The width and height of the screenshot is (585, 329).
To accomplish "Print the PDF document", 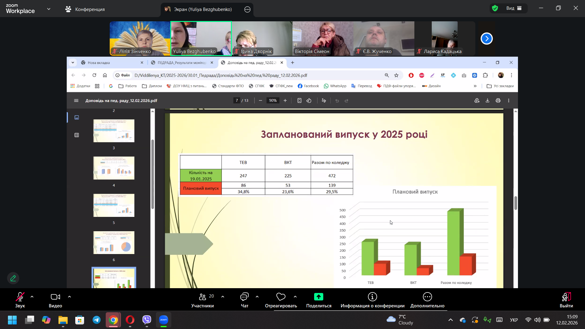I will tap(498, 101).
